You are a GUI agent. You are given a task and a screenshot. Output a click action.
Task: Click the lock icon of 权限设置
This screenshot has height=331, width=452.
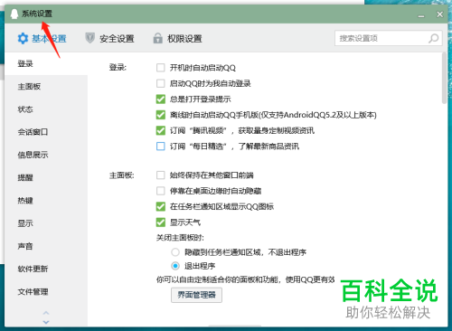[x=157, y=38]
